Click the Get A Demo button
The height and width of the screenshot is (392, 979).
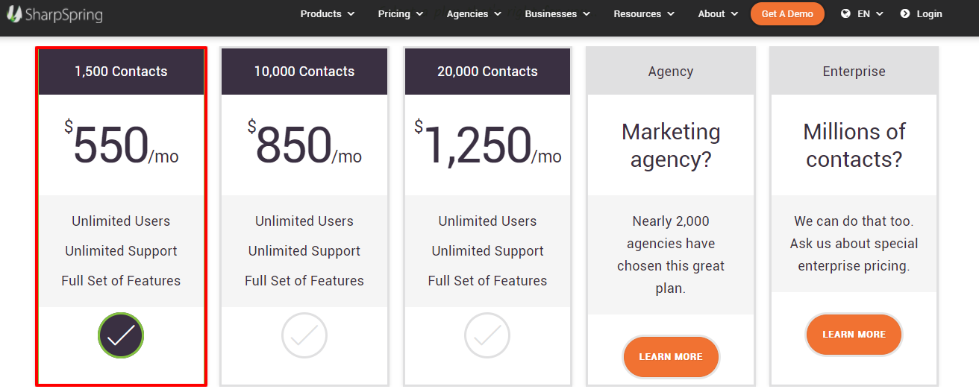(787, 13)
